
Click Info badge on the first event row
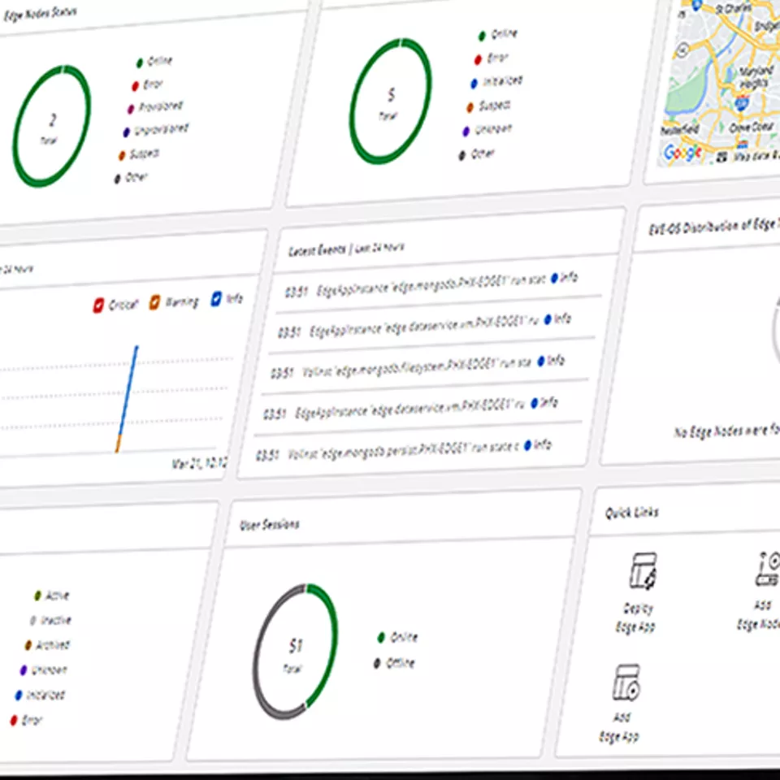(x=565, y=278)
